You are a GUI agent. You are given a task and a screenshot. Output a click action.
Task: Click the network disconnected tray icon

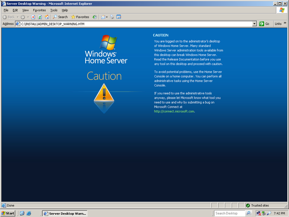tap(259, 213)
